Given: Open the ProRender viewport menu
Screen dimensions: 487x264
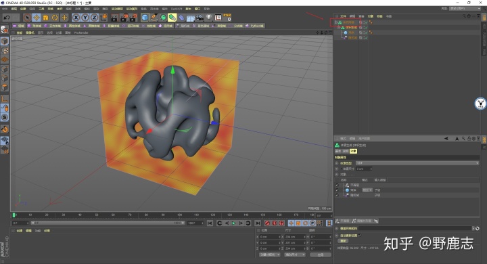Looking at the screenshot, I should (x=81, y=32).
